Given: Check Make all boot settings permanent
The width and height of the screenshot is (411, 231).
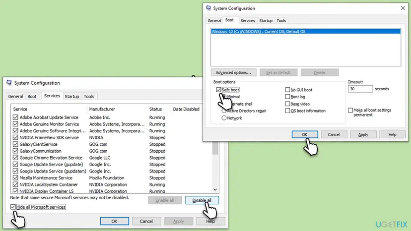Looking at the screenshot, I should 350,110.
